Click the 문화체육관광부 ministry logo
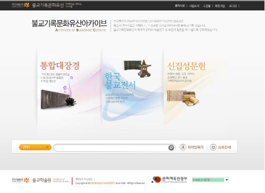Viewport: 265px width, 193px height. (x=169, y=180)
